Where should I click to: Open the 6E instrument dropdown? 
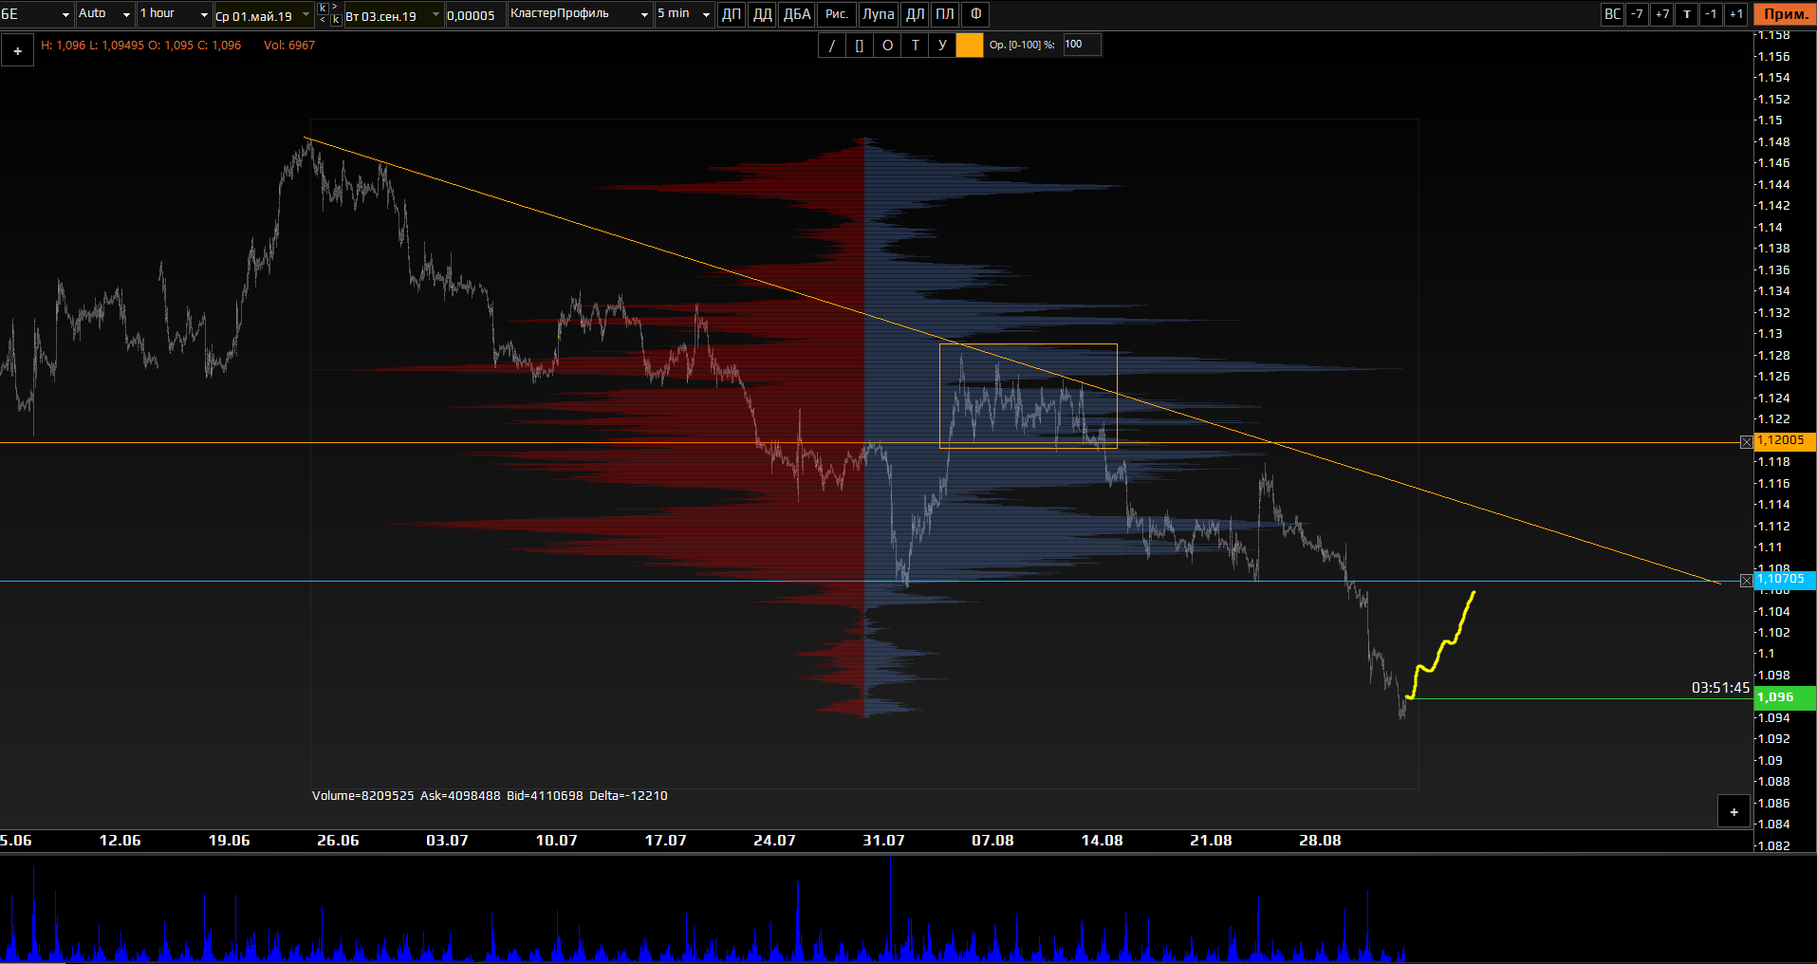click(x=37, y=14)
